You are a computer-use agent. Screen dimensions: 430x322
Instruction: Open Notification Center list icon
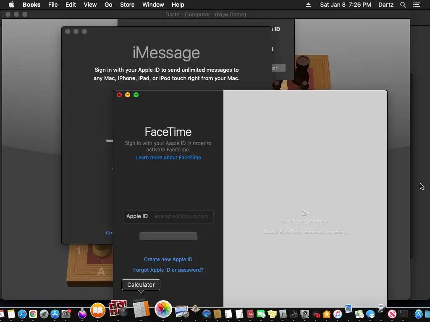pos(416,5)
